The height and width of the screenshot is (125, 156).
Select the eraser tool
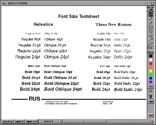point(151,36)
